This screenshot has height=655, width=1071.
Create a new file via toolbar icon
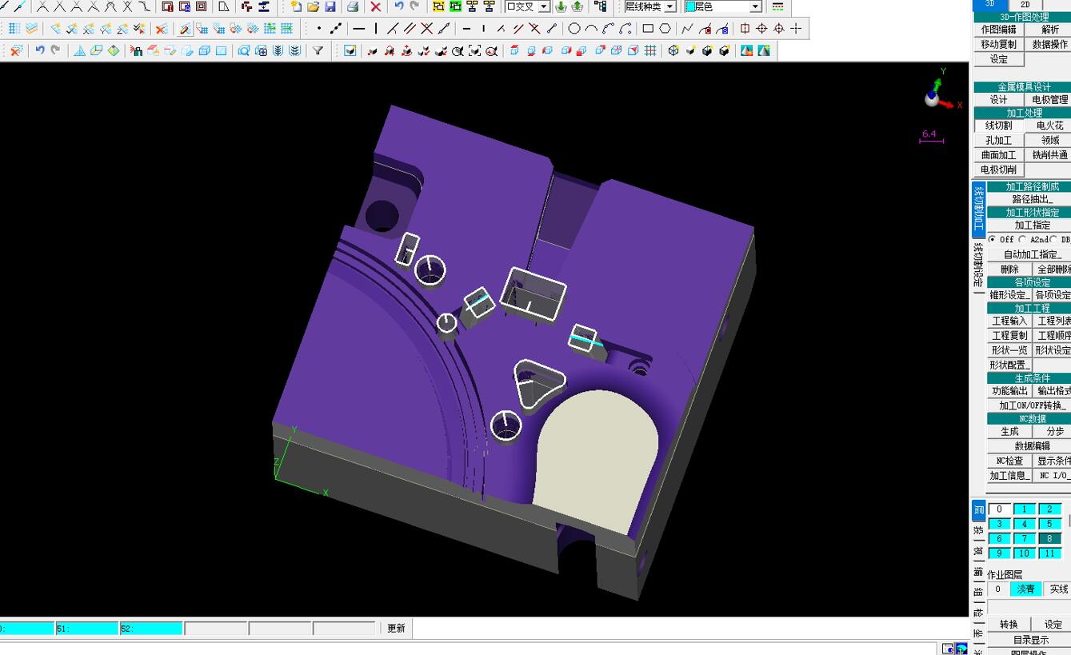coord(296,6)
